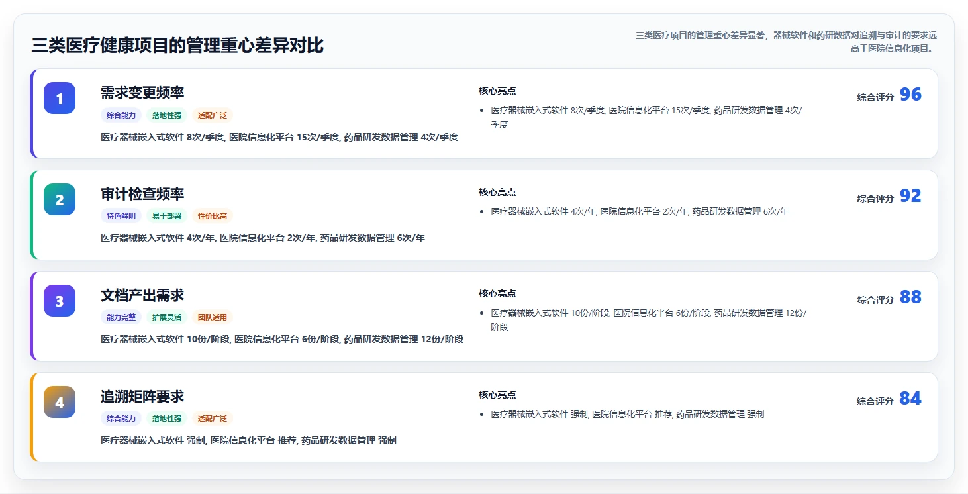Click 核心亮点 heading in 审计检查频率 card
Screen dimensions: 968x494
pos(497,192)
